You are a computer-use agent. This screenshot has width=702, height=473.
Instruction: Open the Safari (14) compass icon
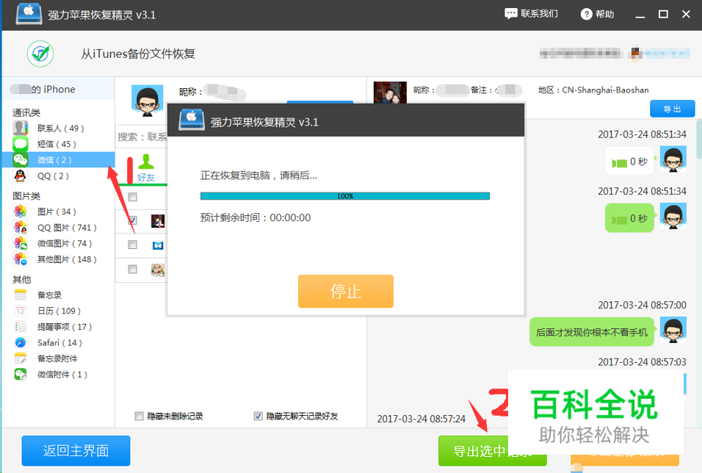click(20, 343)
